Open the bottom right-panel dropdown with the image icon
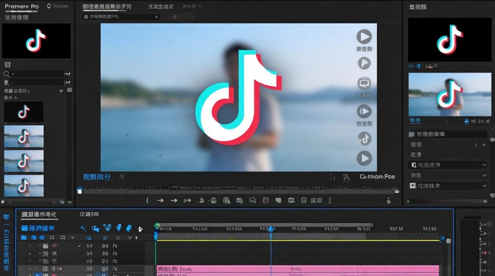Screen dimensions: 495x276 [448, 186]
